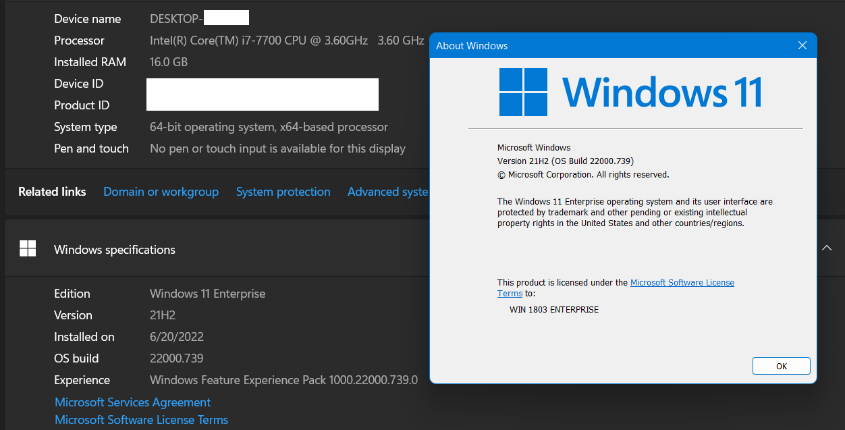Open Microsoft Software License Terms in Settings
This screenshot has width=845, height=430.
coord(142,420)
